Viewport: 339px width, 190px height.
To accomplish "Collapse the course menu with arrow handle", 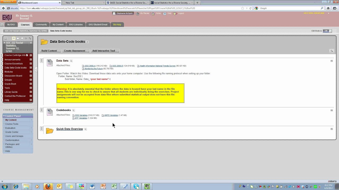I will tap(36, 69).
